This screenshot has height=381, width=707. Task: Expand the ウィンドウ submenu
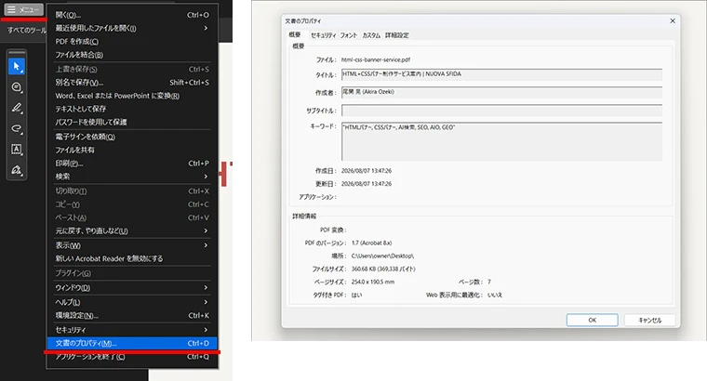[132, 287]
